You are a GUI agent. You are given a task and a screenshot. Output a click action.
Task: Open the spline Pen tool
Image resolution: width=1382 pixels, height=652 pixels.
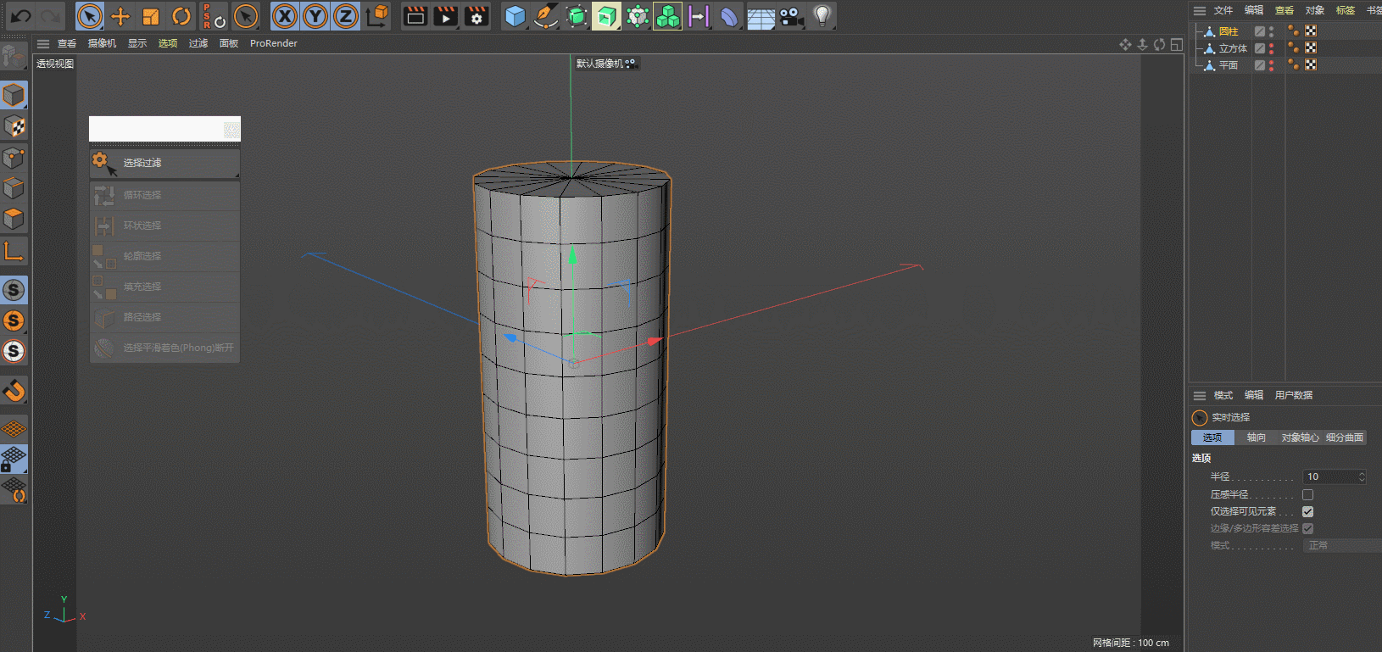(x=546, y=16)
